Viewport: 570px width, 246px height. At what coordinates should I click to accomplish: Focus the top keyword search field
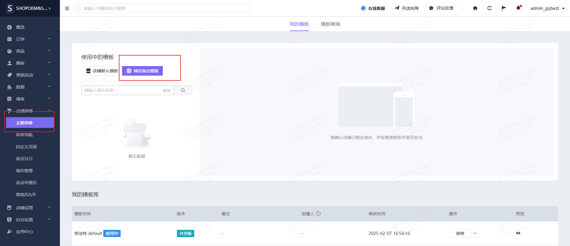[x=163, y=8]
